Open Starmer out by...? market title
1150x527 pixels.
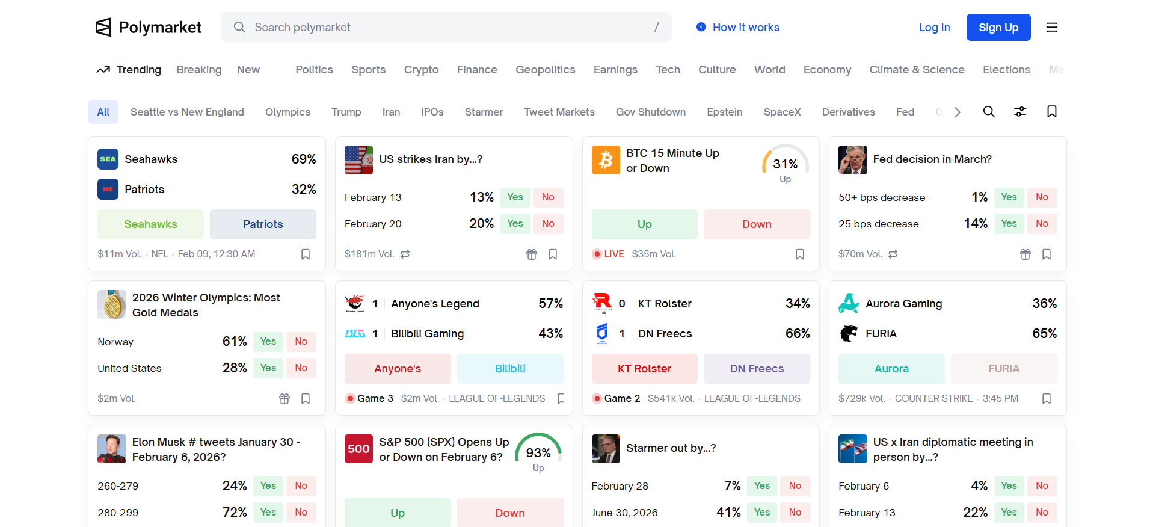point(671,448)
